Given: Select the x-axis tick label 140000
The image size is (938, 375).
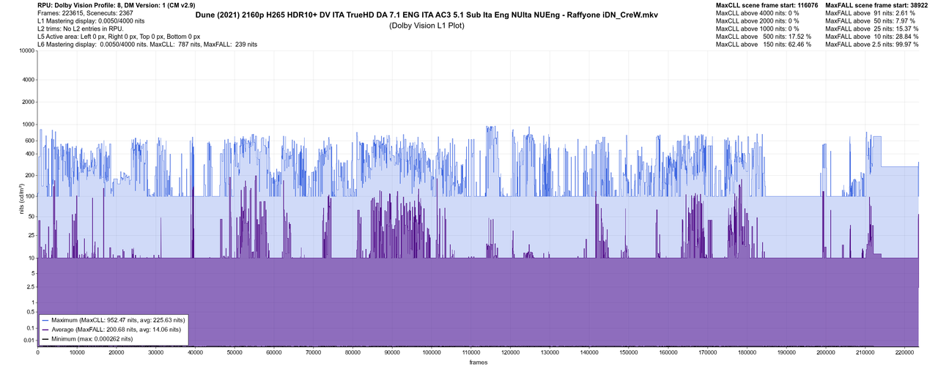Looking at the screenshot, I should pyautogui.click(x=589, y=352).
